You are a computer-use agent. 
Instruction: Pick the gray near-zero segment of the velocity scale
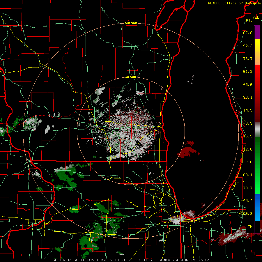click(257, 130)
